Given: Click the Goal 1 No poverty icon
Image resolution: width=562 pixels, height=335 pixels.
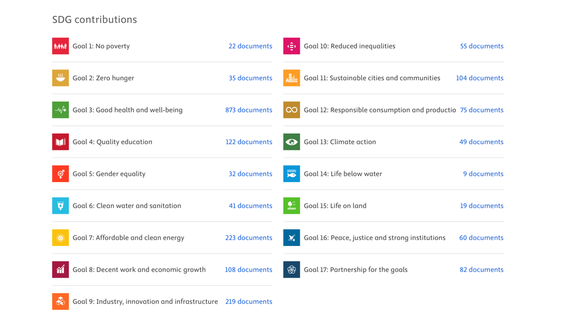Looking at the screenshot, I should click(60, 46).
